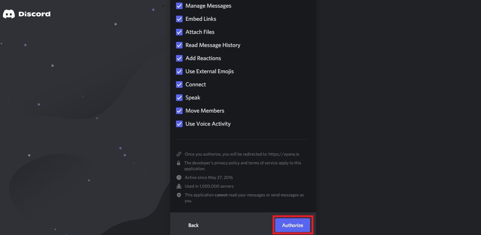Click the clock icon beside 'Active since May 27, 2016'
The image size is (481, 235).
pyautogui.click(x=179, y=177)
